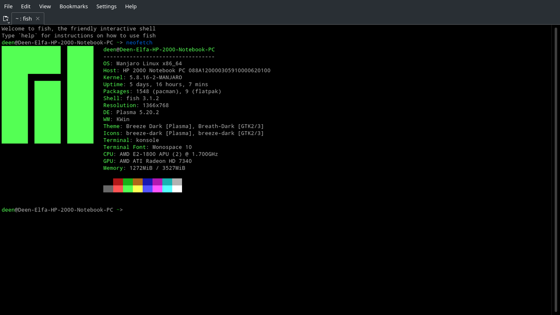Open the Bookmarks menu
Viewport: 560px width, 315px height.
[x=73, y=6]
